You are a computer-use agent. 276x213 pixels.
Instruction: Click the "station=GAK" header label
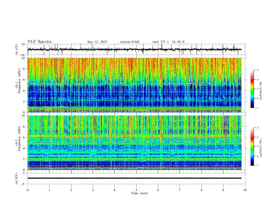tap(129, 42)
